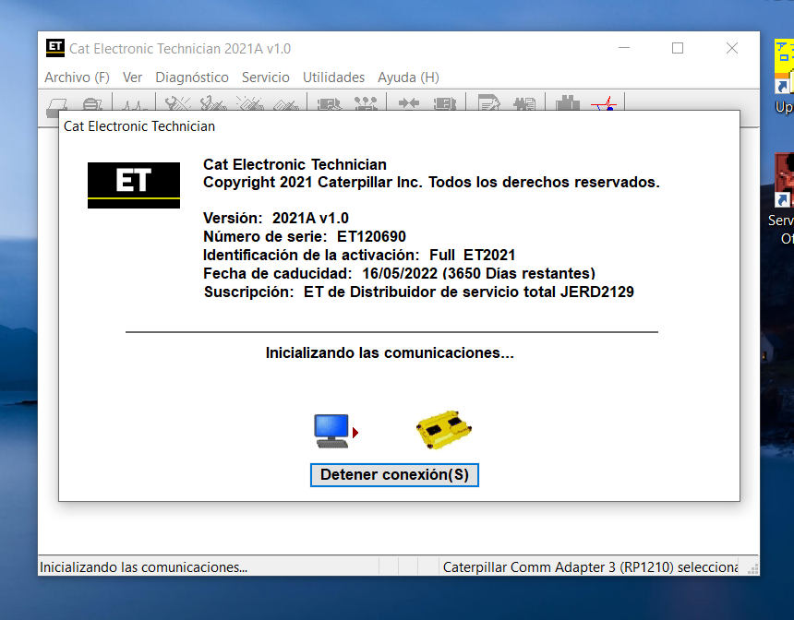The image size is (794, 620).
Task: Click the "Versión: 2021A v1.0" line
Action: (276, 218)
